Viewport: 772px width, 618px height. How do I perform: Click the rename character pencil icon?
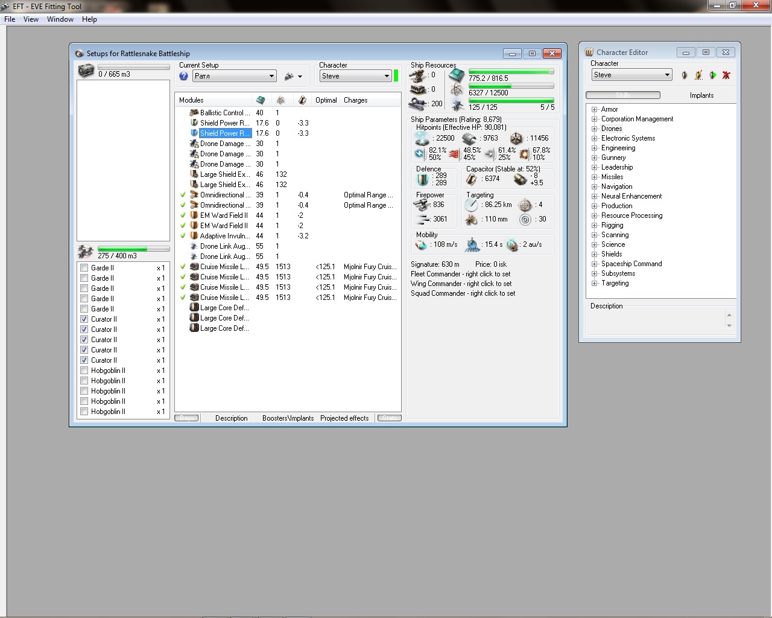point(698,75)
